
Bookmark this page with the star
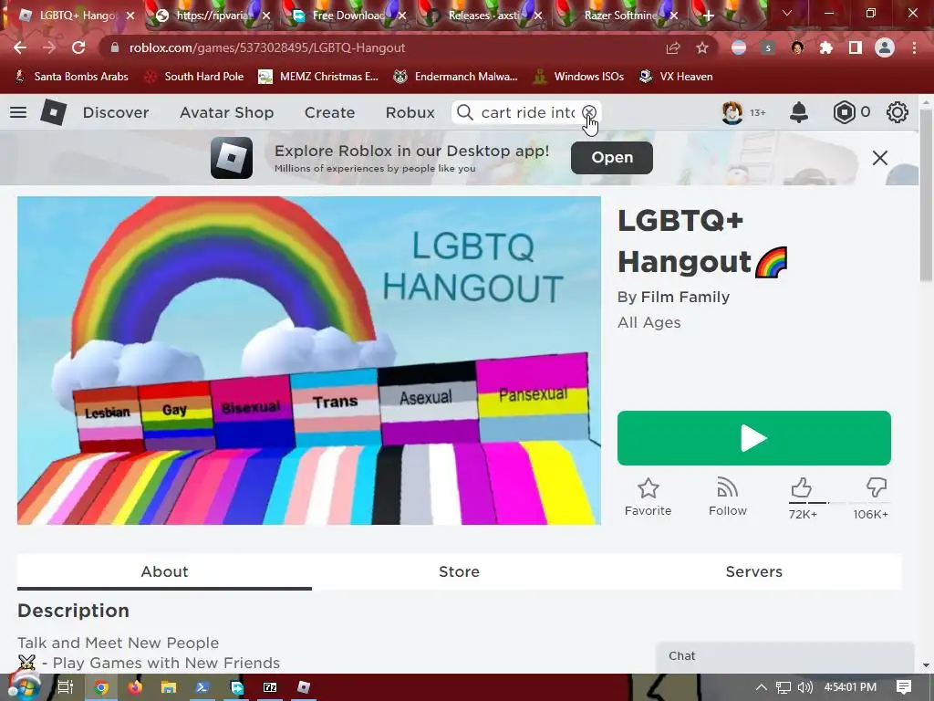click(702, 47)
